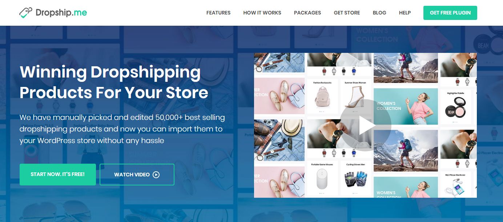
Task: Click the play circle icon in Watch Video
Action: (x=156, y=175)
